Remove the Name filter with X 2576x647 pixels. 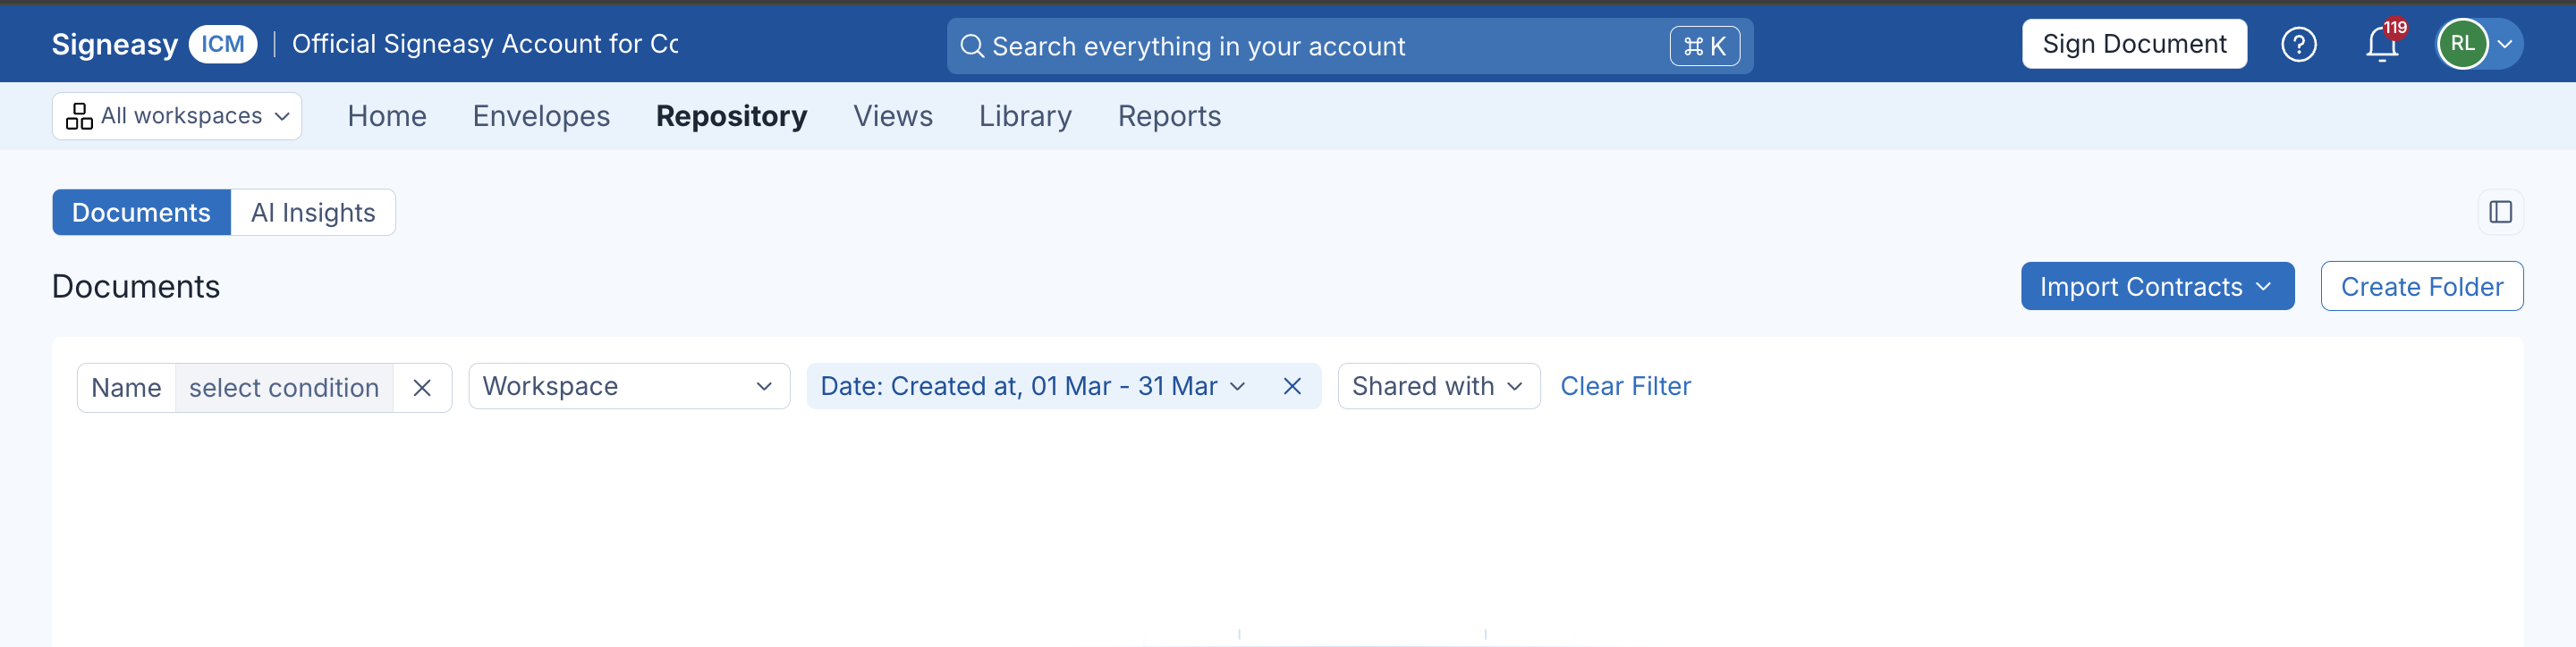[x=422, y=388]
